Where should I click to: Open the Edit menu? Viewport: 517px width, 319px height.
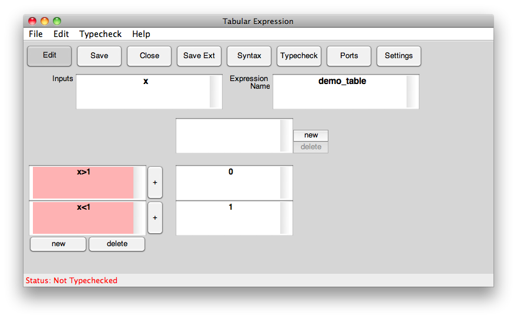(x=61, y=34)
